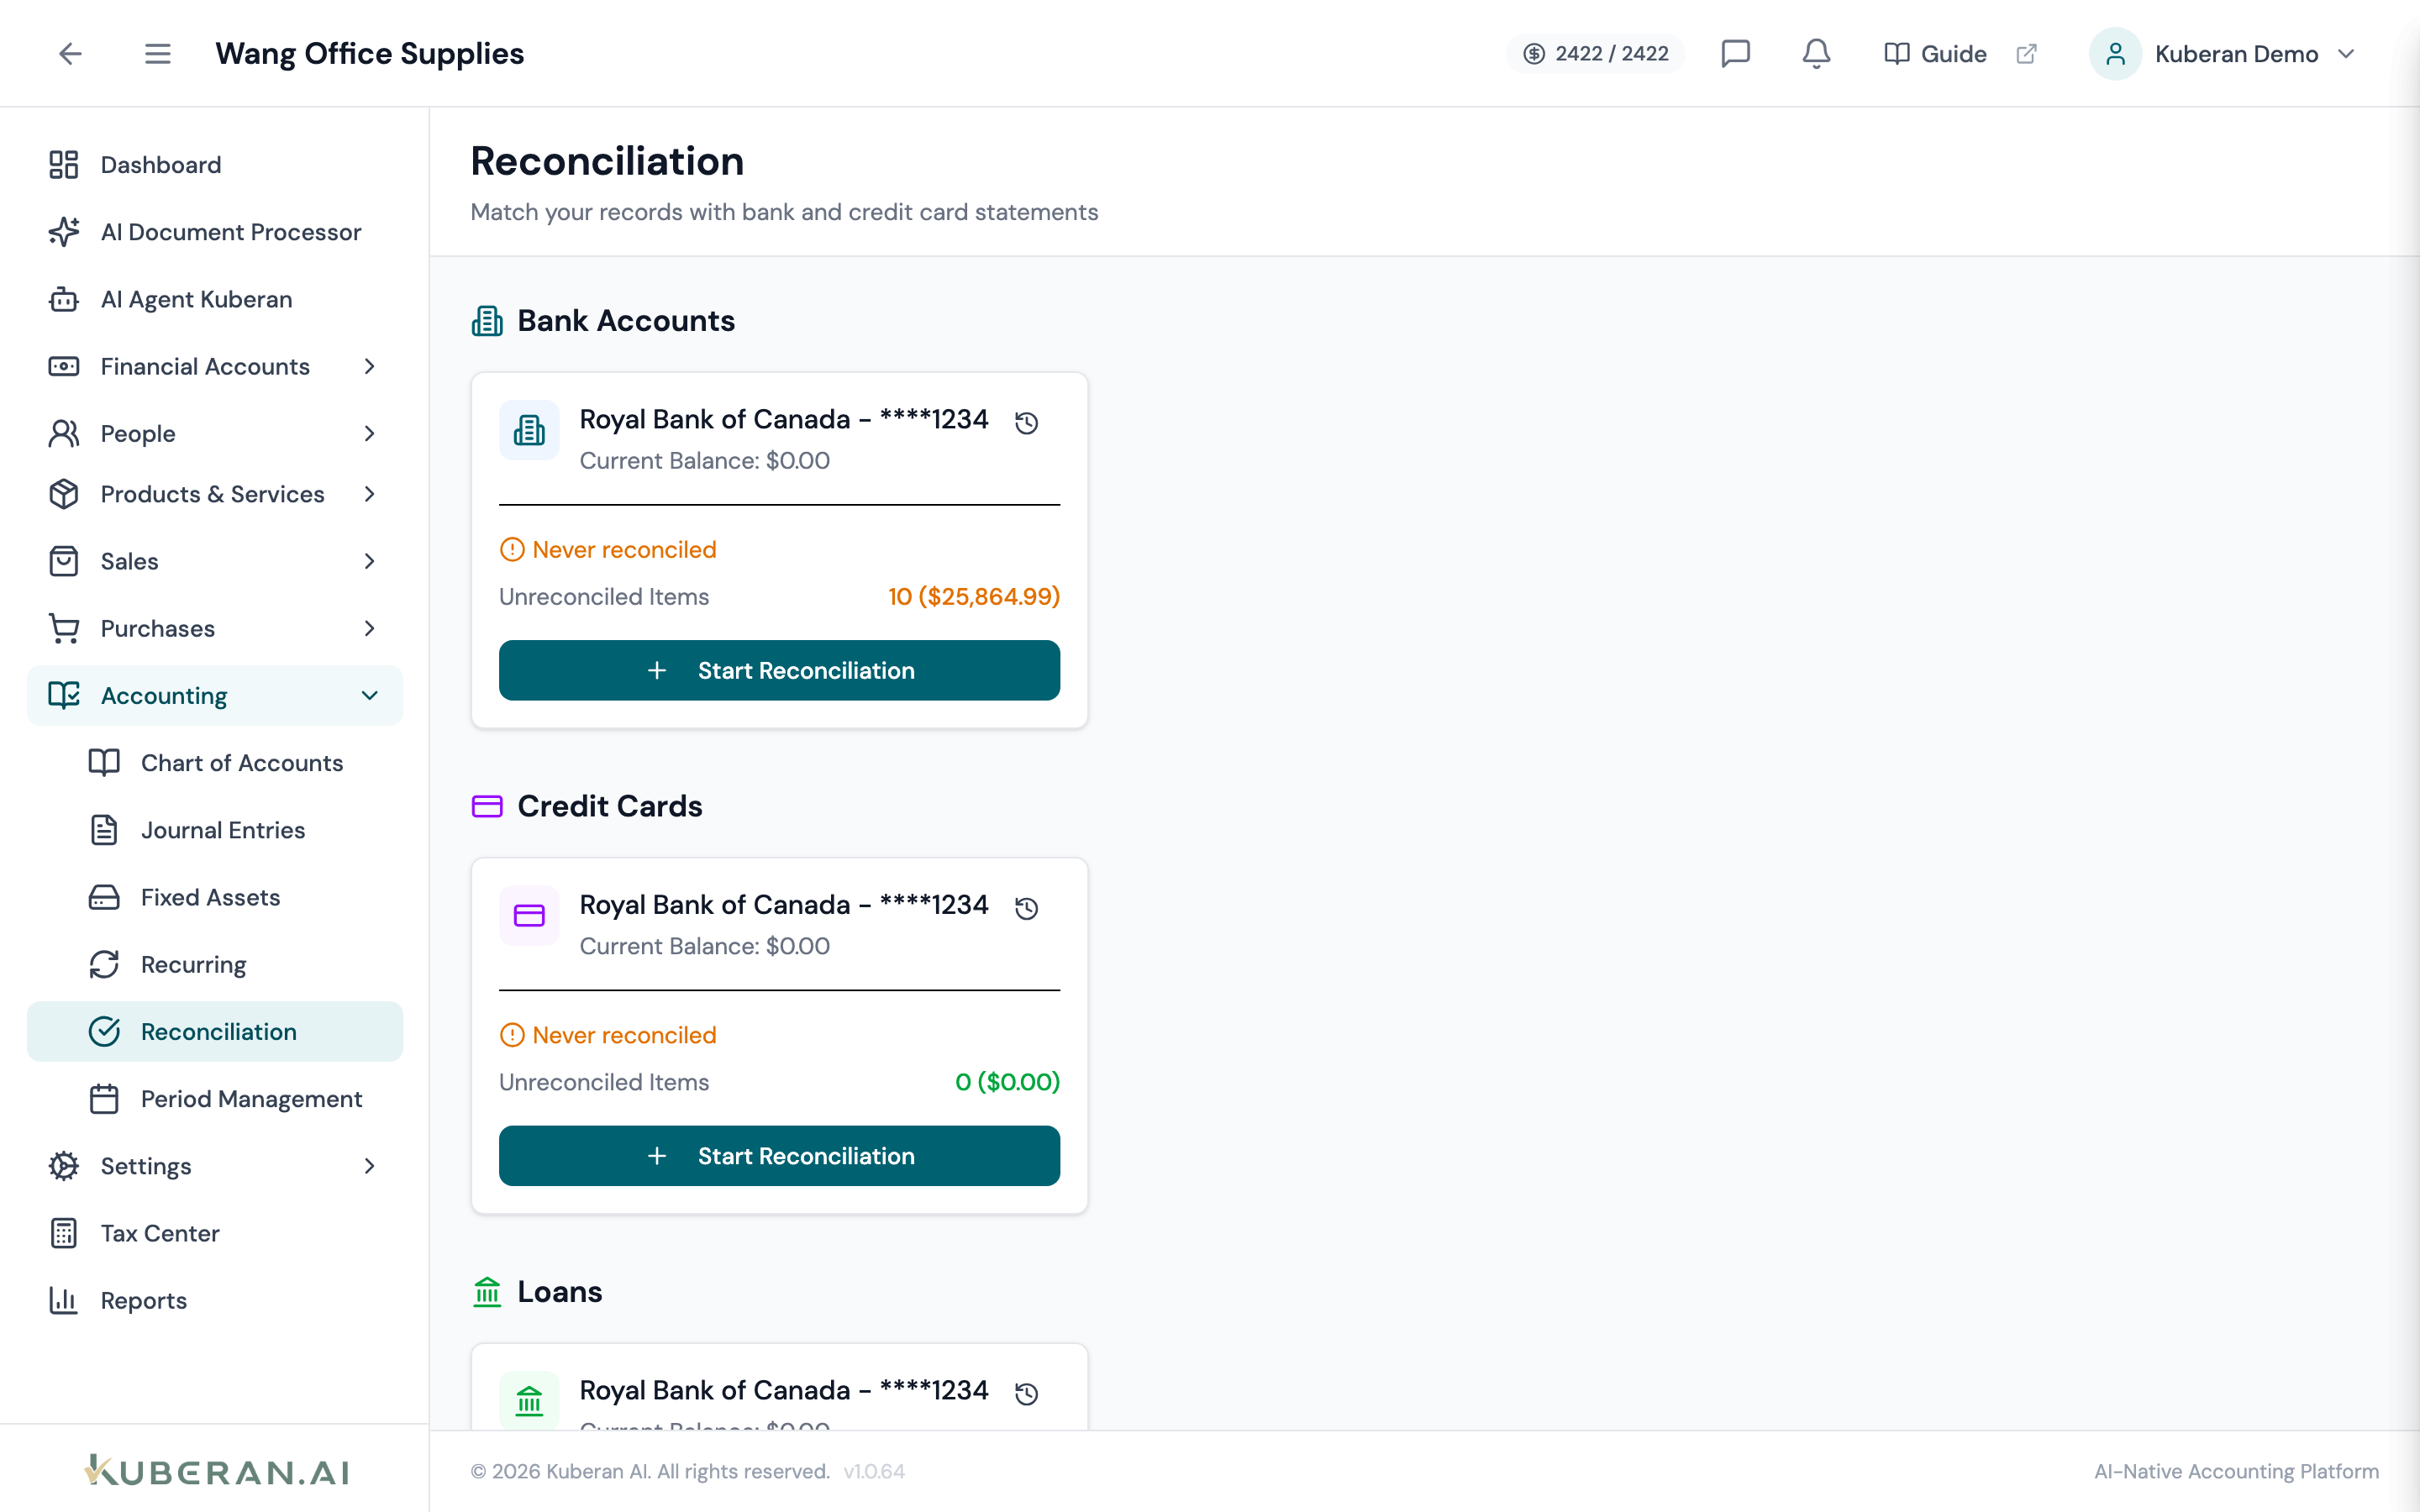Expand the Settings chevron
Image resolution: width=2420 pixels, height=1512 pixels.
pos(370,1166)
